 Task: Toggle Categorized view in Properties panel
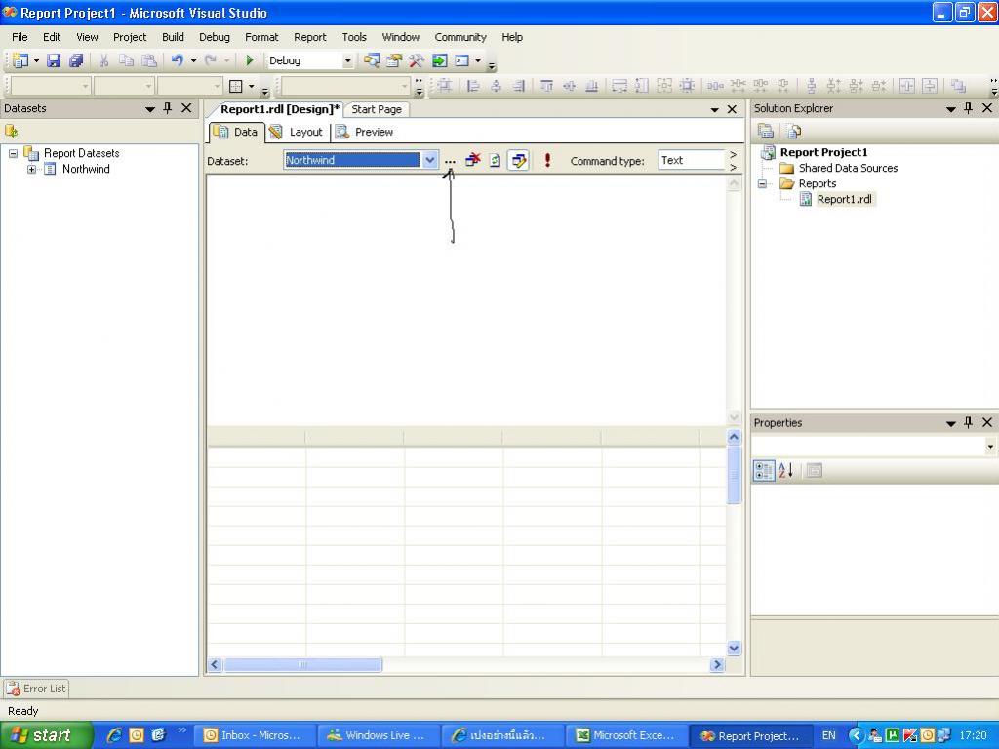764,471
